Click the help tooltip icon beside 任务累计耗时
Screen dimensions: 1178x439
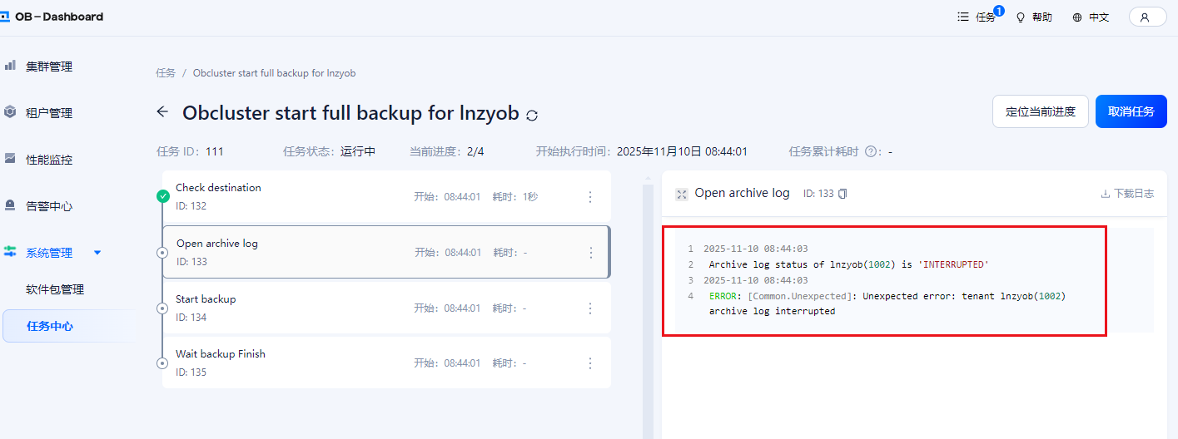pos(872,152)
